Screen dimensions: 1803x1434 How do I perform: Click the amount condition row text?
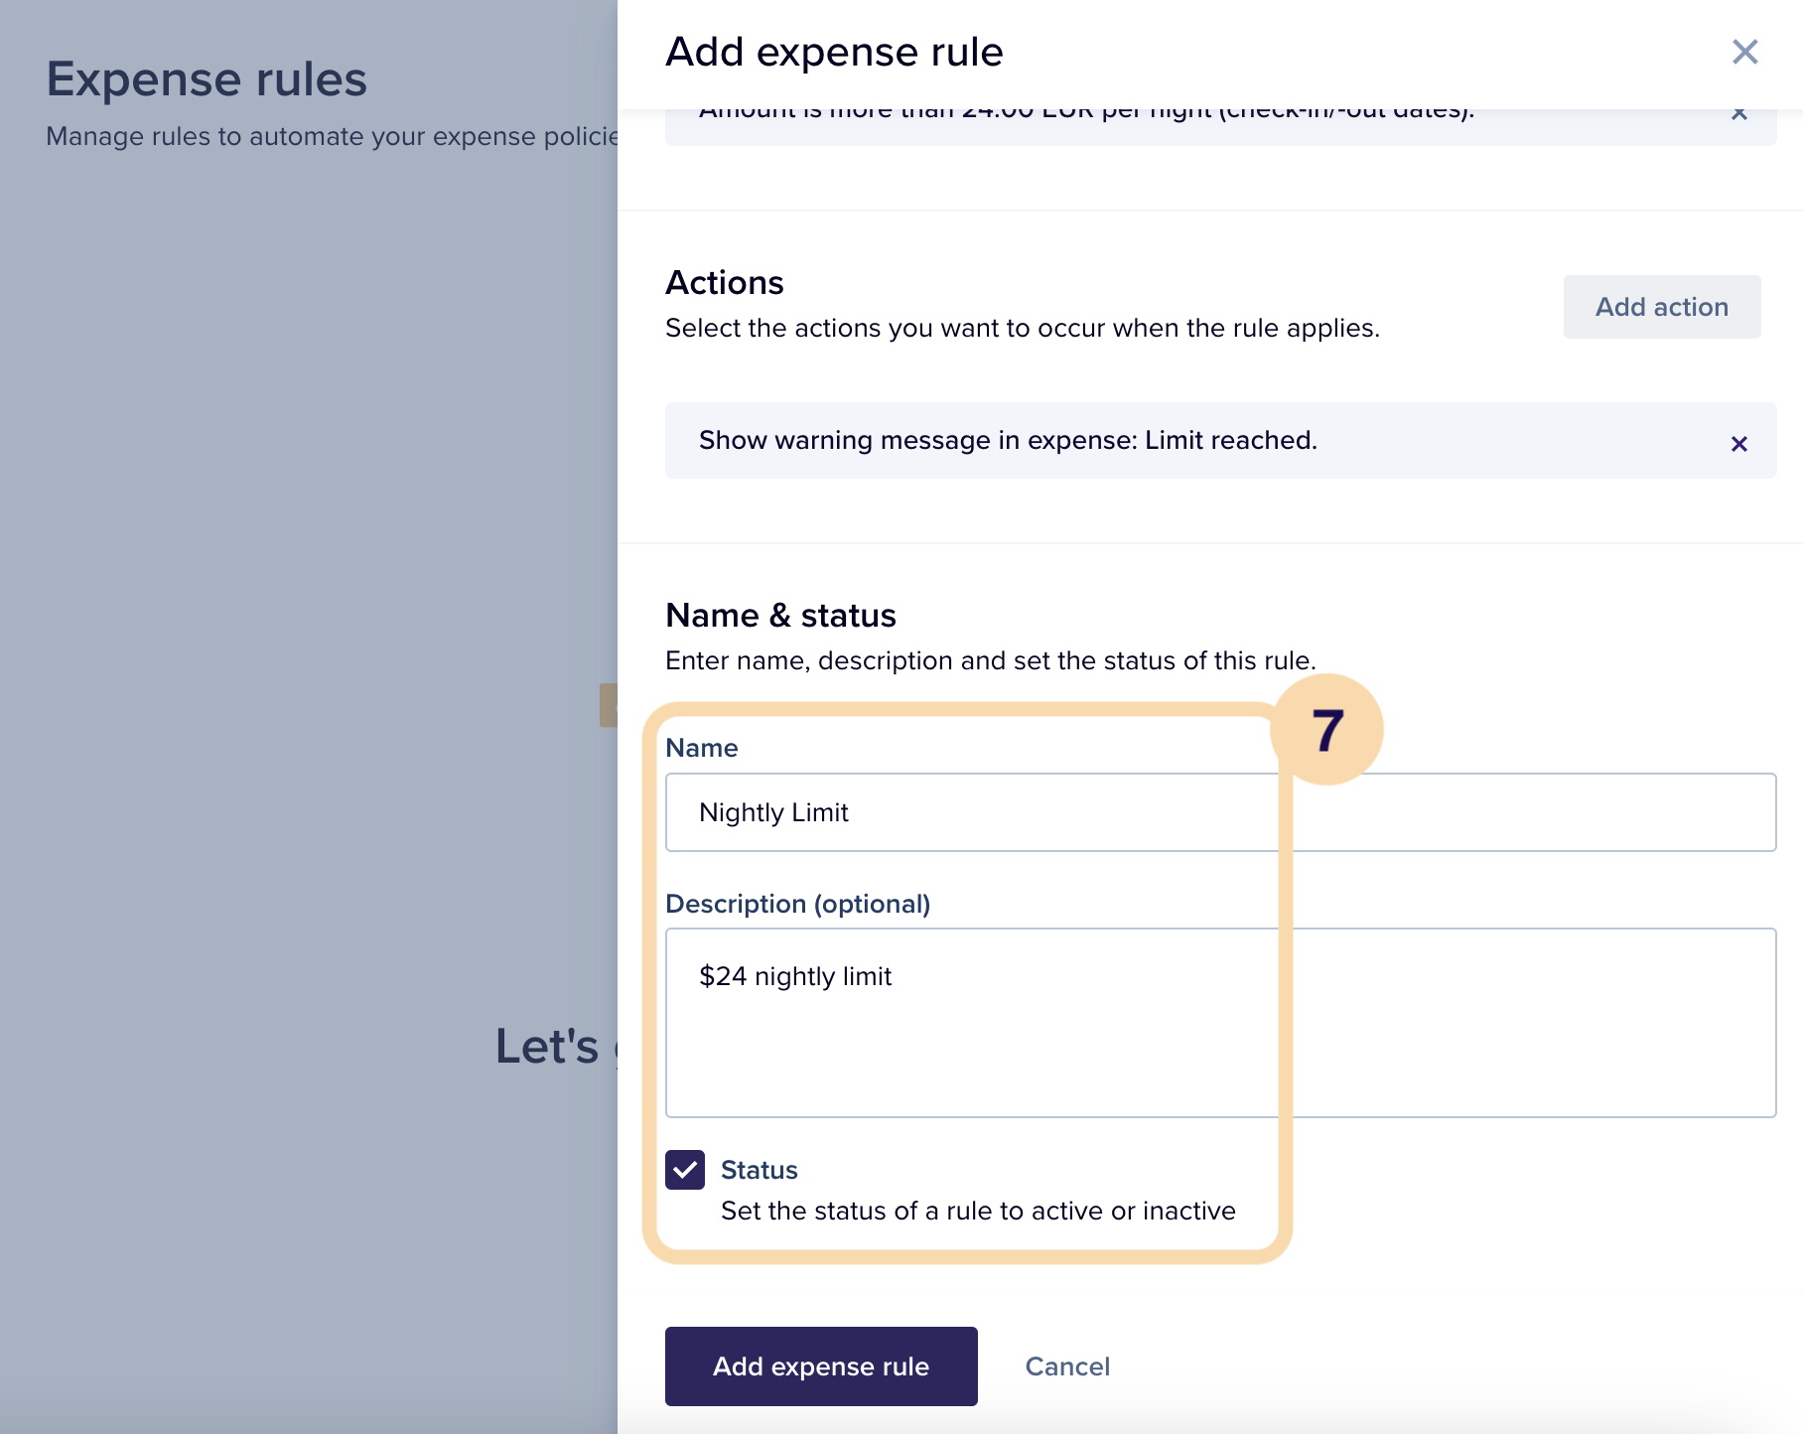click(1086, 112)
